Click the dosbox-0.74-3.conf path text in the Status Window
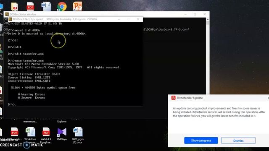269x151 pixels. (x=166, y=29)
